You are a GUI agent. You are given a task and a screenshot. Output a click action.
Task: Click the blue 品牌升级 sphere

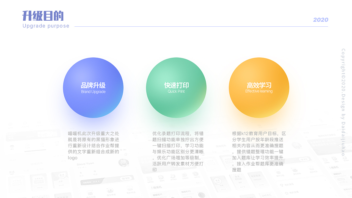click(93, 87)
